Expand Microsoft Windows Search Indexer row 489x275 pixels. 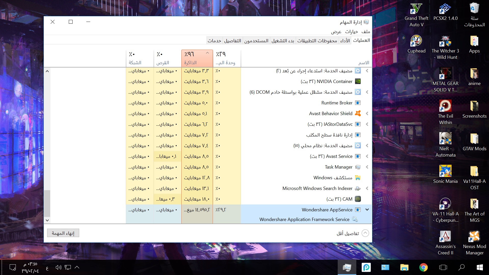[367, 188]
